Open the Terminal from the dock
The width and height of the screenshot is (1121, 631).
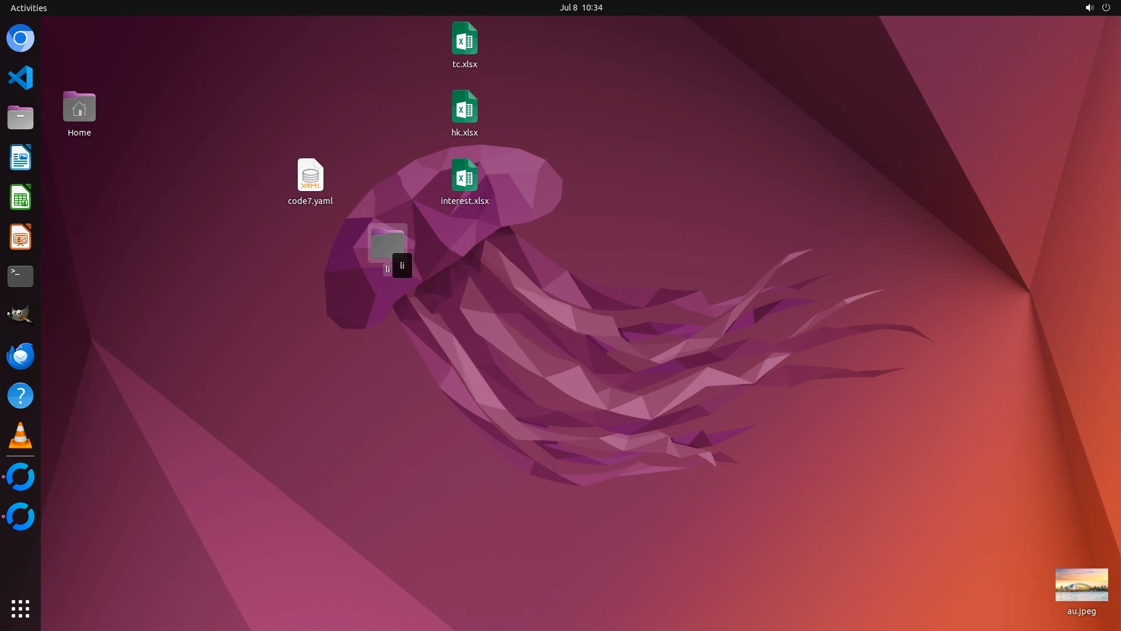click(20, 276)
